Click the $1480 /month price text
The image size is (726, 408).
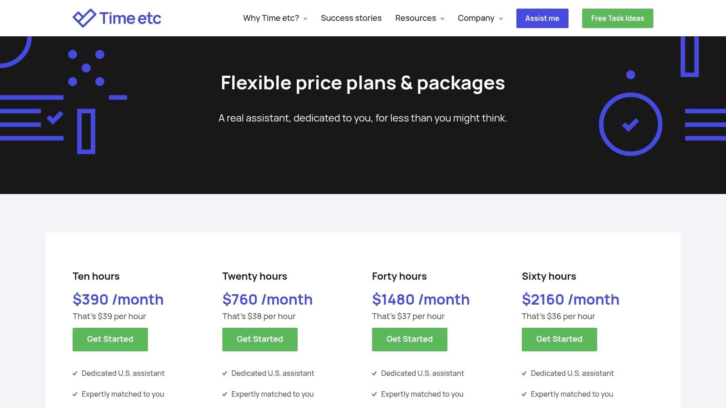420,299
